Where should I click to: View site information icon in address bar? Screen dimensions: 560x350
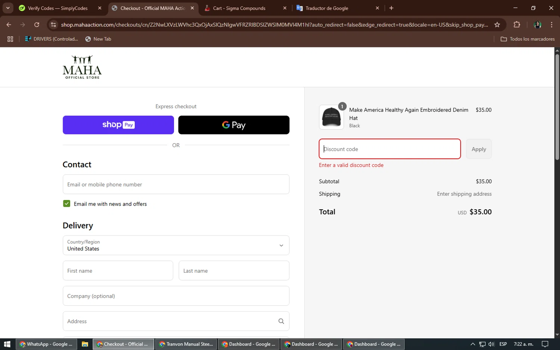tap(53, 25)
